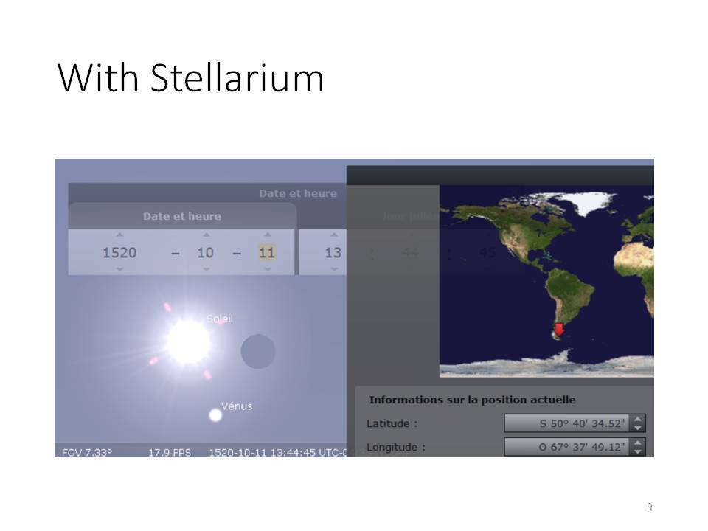Click the 'With Stellarium' slide title
This screenshot has height=531, width=708.
(191, 78)
